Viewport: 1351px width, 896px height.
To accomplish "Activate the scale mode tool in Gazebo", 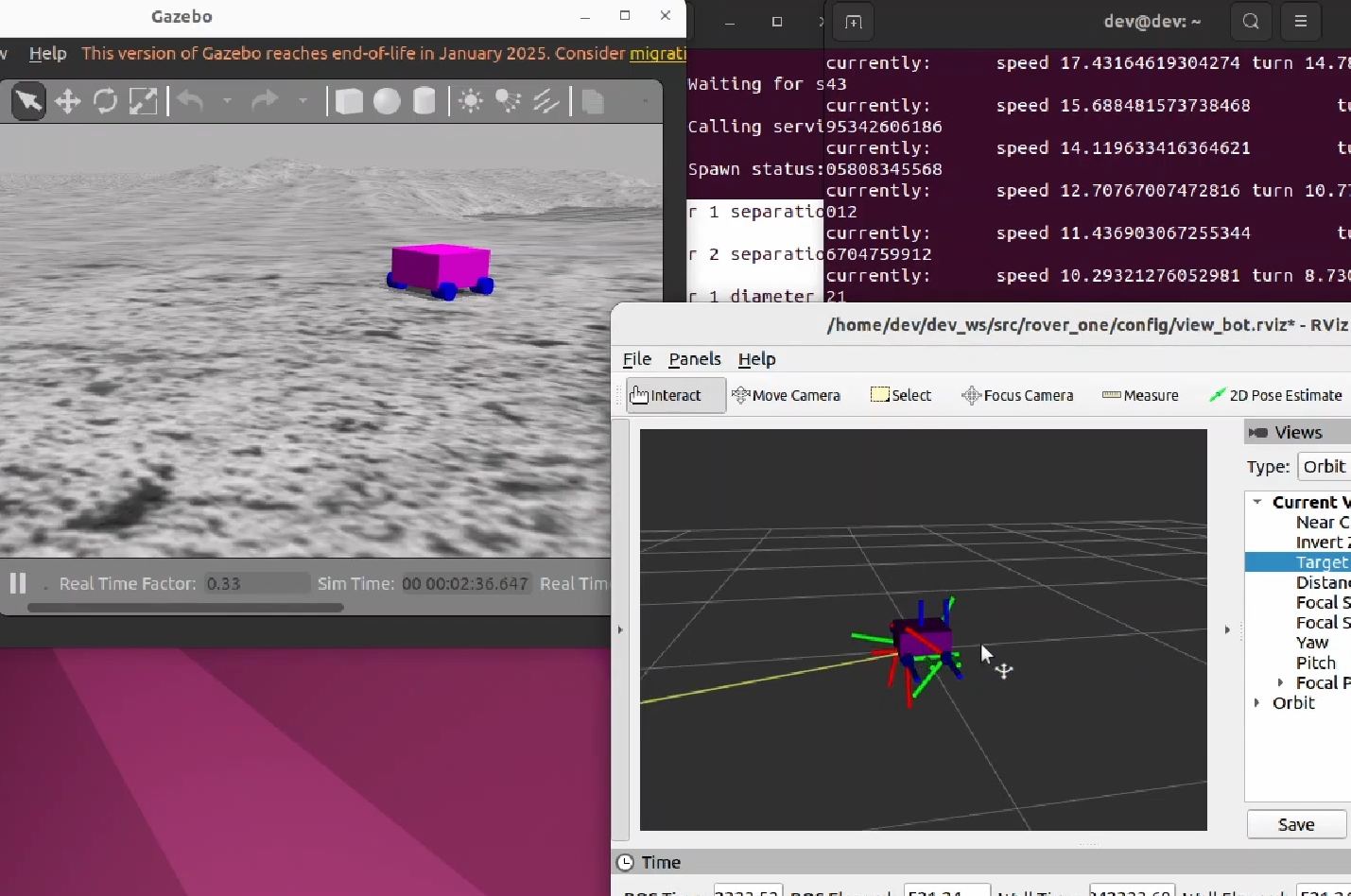I will tap(143, 101).
